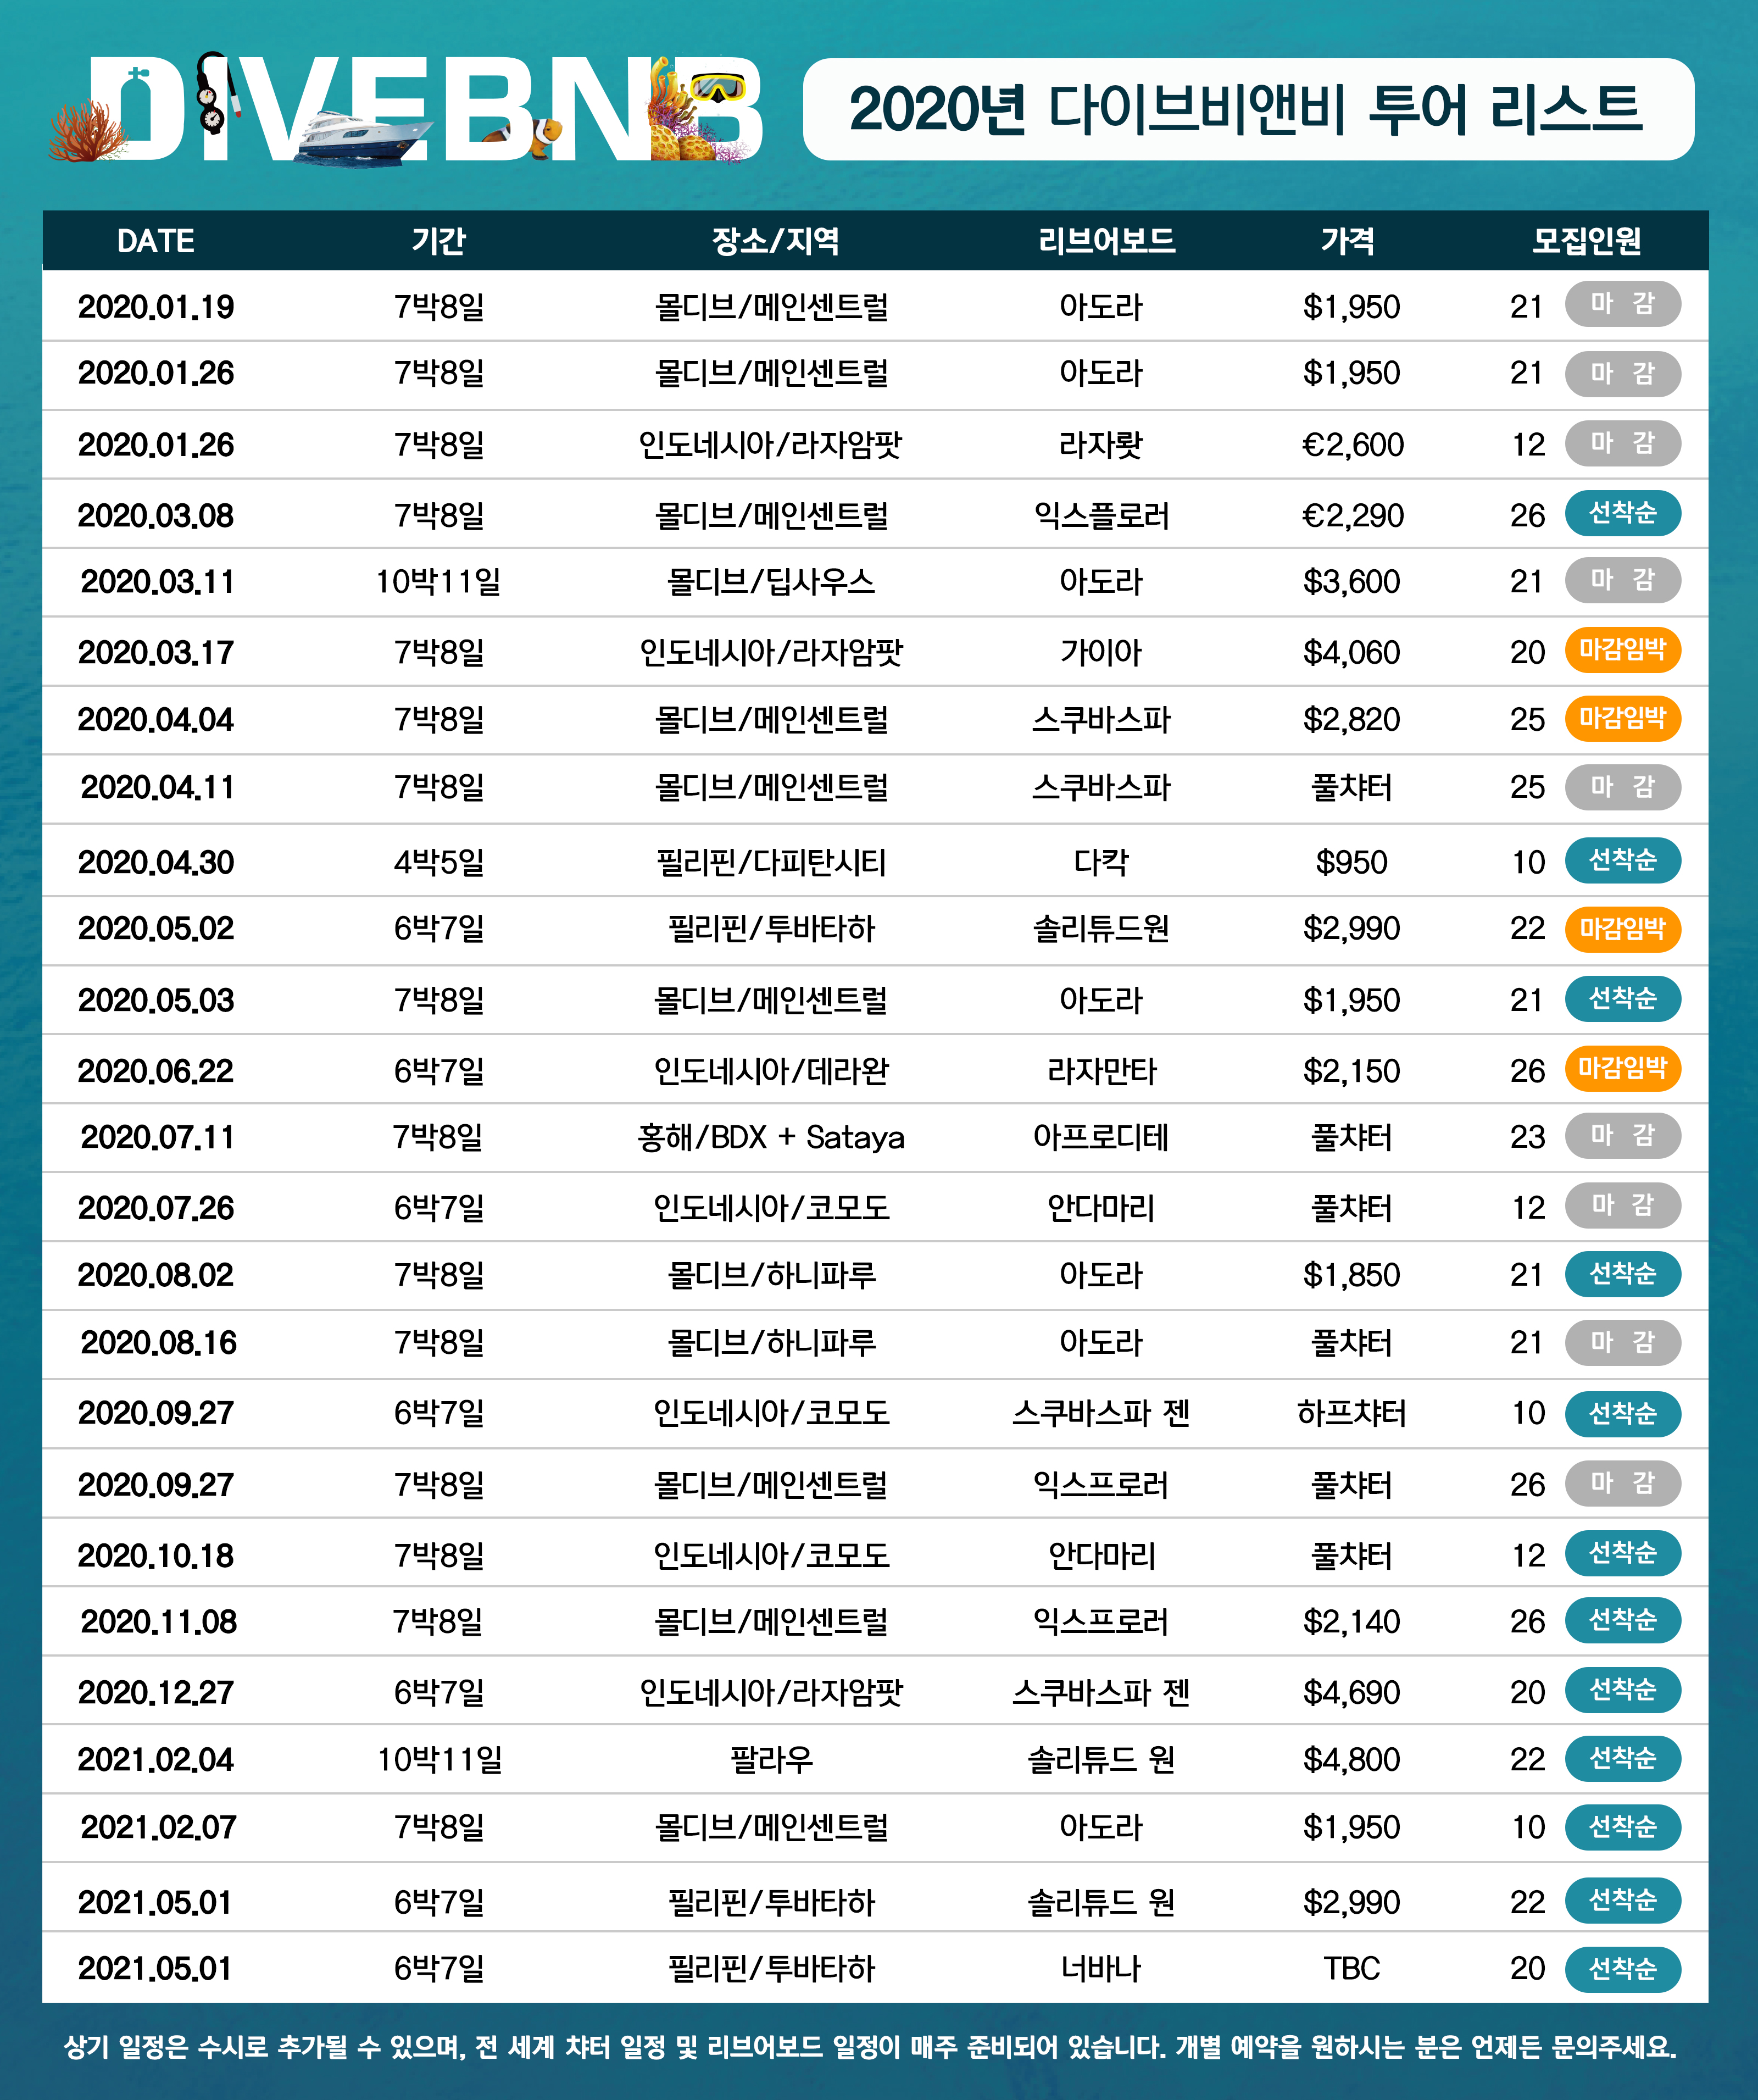Screen dimensions: 1758x2100
Task: Select the 선착순 badge in the 팔라우 row
Action: pyautogui.click(x=1622, y=1758)
